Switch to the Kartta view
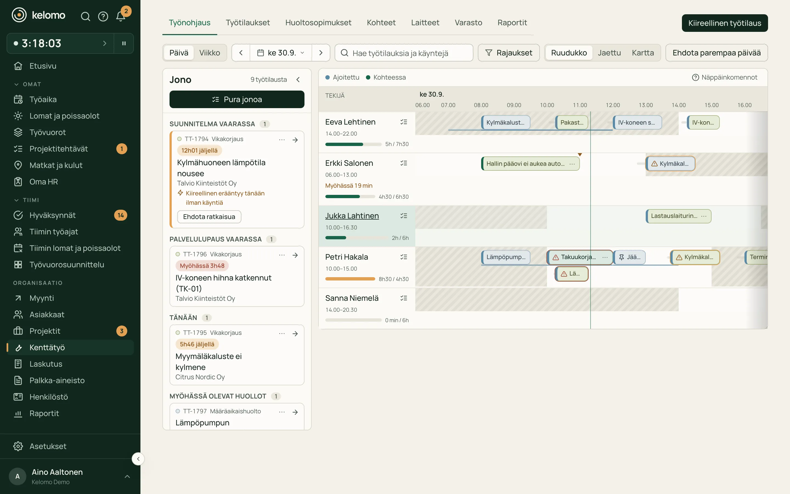Viewport: 790px width, 494px height. (643, 53)
